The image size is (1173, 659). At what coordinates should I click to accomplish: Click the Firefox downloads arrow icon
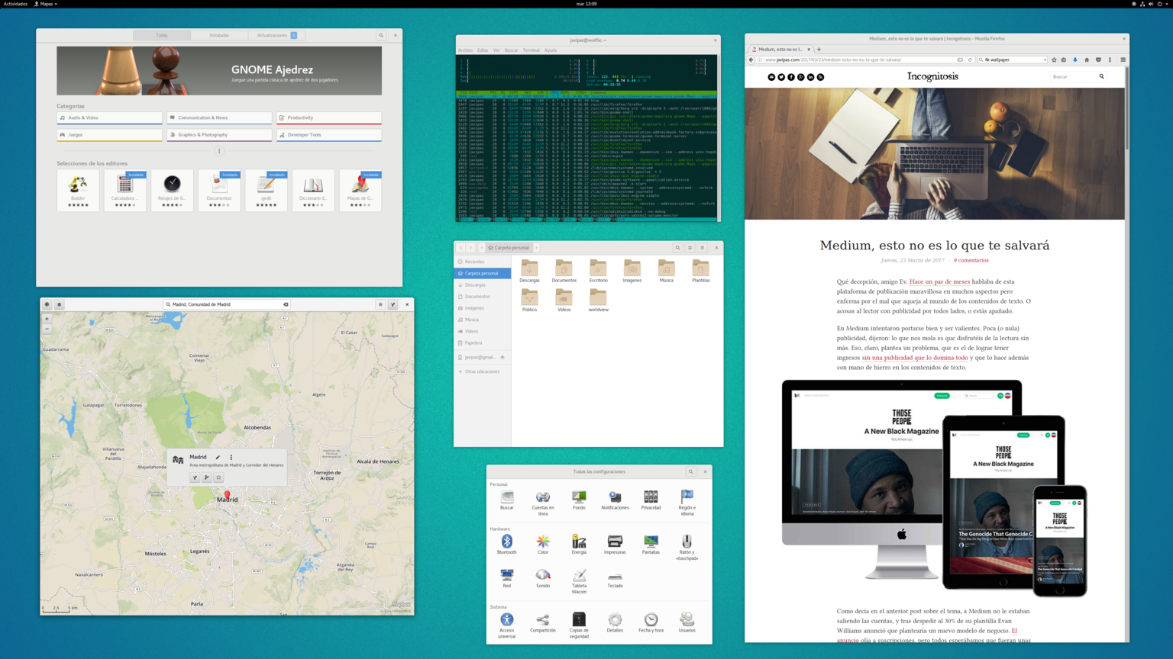[1075, 59]
